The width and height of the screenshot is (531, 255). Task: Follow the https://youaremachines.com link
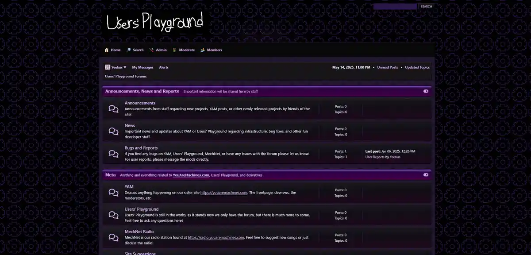[224, 193]
